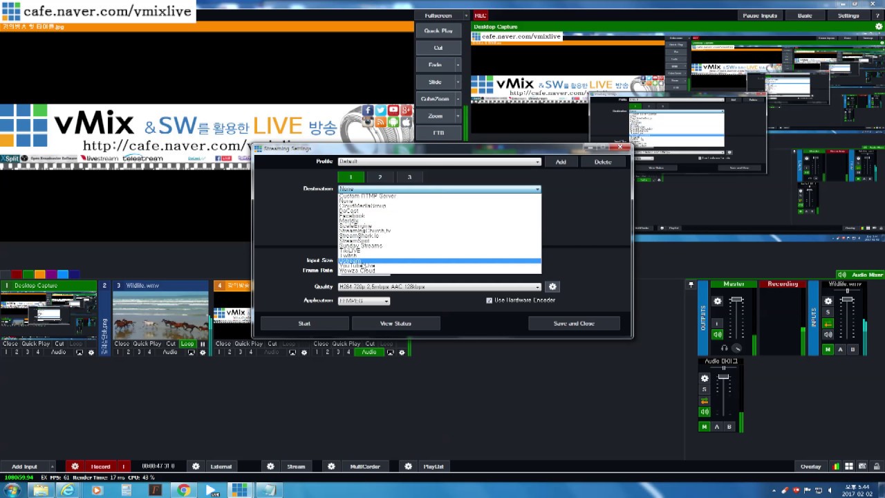Adjust Wildlife.wmv mixer volume fader

[x=847, y=300]
